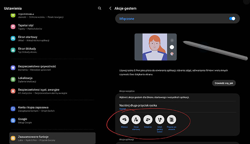Go back from Akcje gestem screen
250x144 pixels.
[110, 8]
